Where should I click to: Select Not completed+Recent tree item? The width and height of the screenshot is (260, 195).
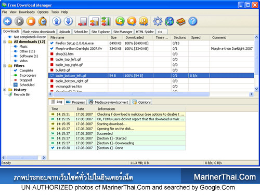pos(30,37)
